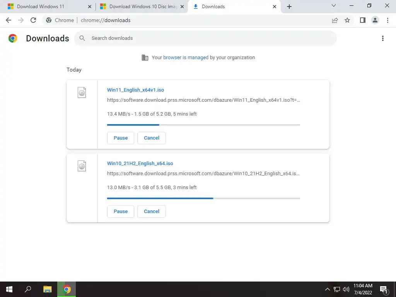Viewport: 396px width, 297px height.
Task: Click the search magnifier in Search downloads
Action: coord(82,38)
